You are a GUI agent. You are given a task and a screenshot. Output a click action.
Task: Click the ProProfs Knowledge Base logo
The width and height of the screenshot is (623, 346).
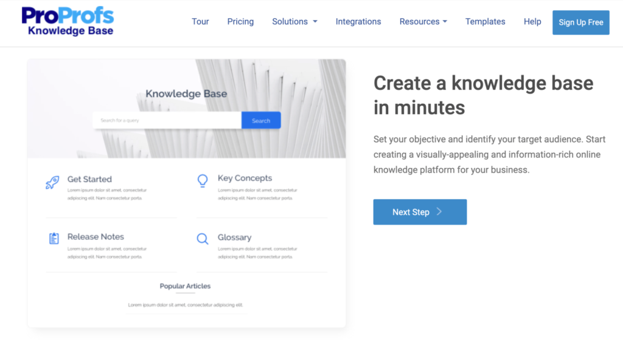click(x=67, y=21)
